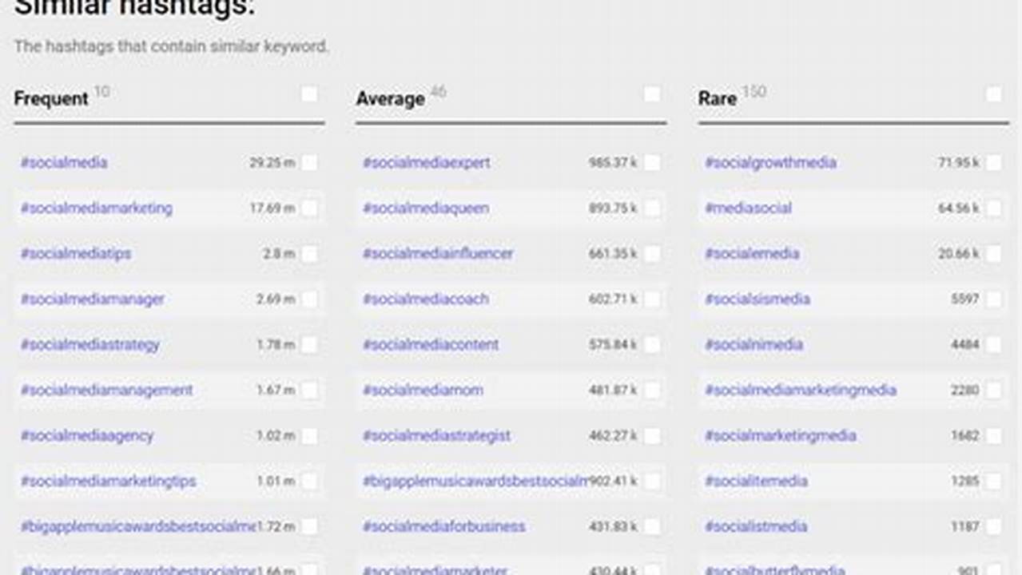Click the Rare column header
This screenshot has width=1022, height=575.
tap(717, 98)
